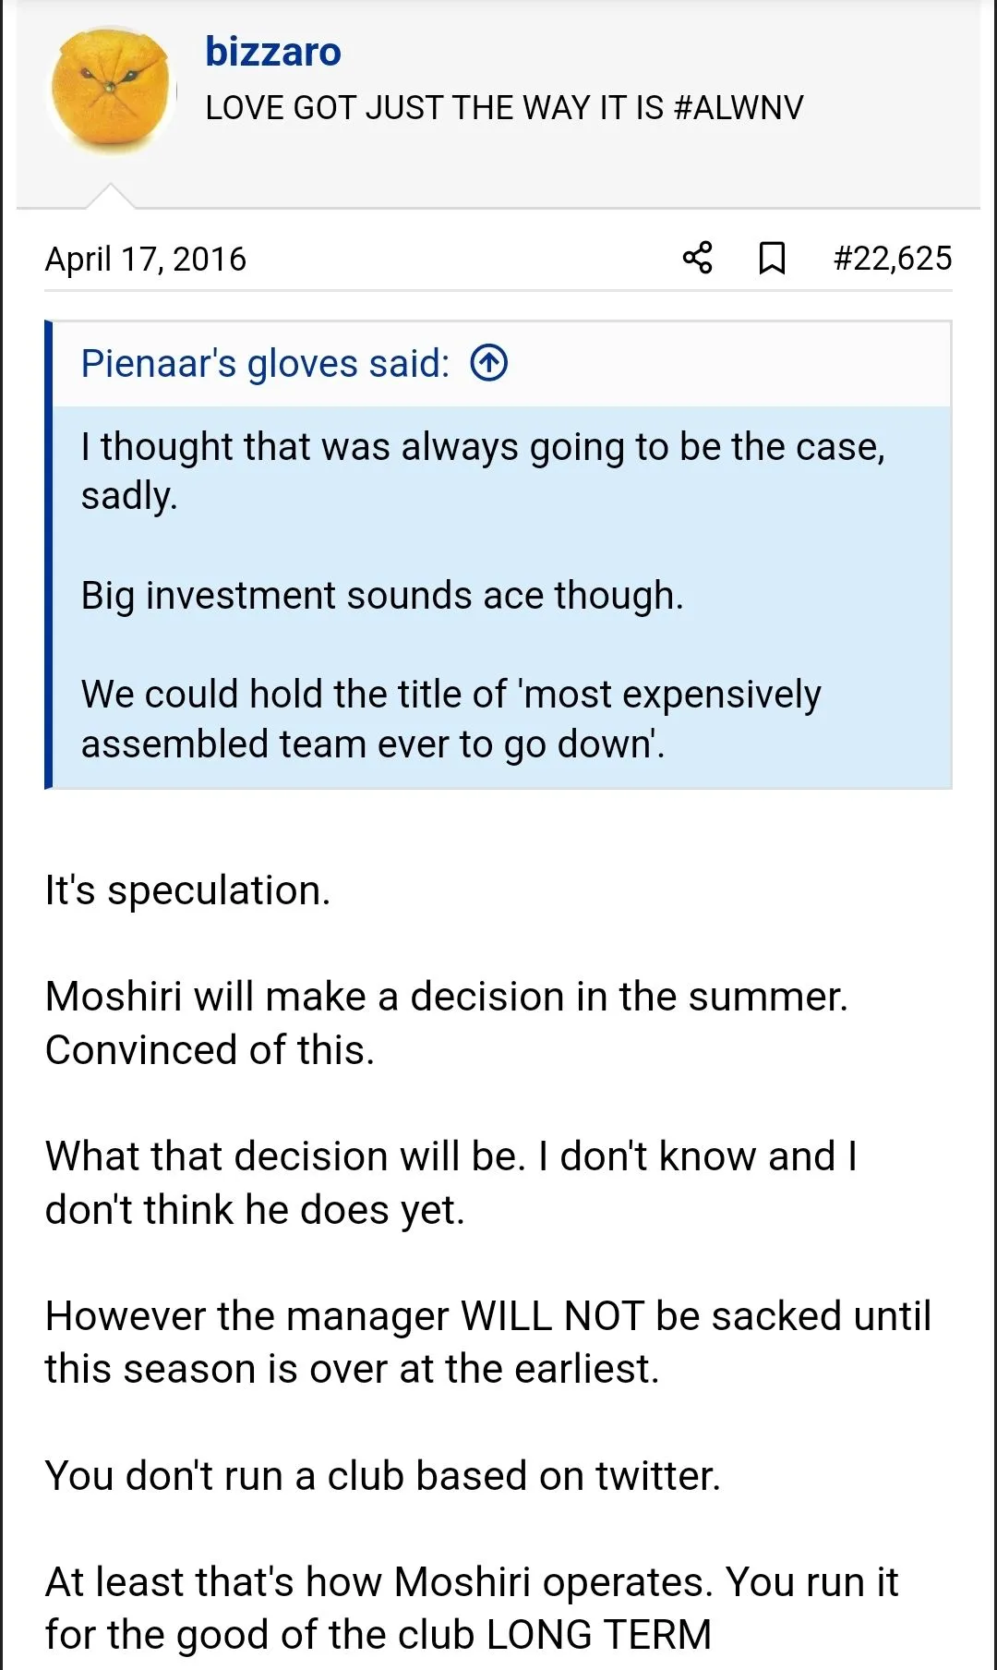Click the quoted line about 'most expensively assembled team'
Viewport: 997px width, 1670px height.
pyautogui.click(x=450, y=719)
